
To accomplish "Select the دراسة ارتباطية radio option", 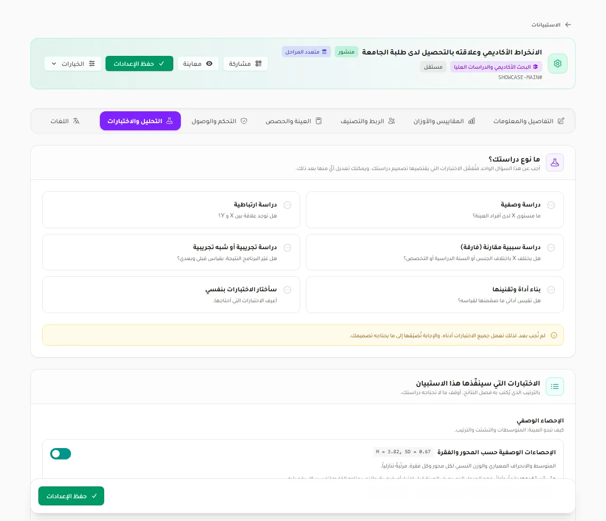I will click(x=287, y=205).
